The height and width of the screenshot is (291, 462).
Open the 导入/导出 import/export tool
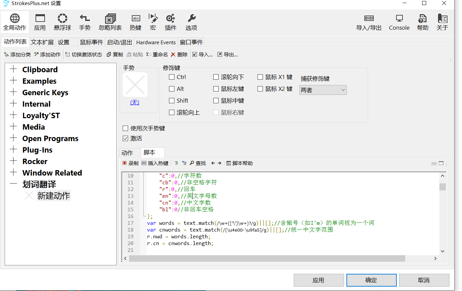[x=369, y=23]
